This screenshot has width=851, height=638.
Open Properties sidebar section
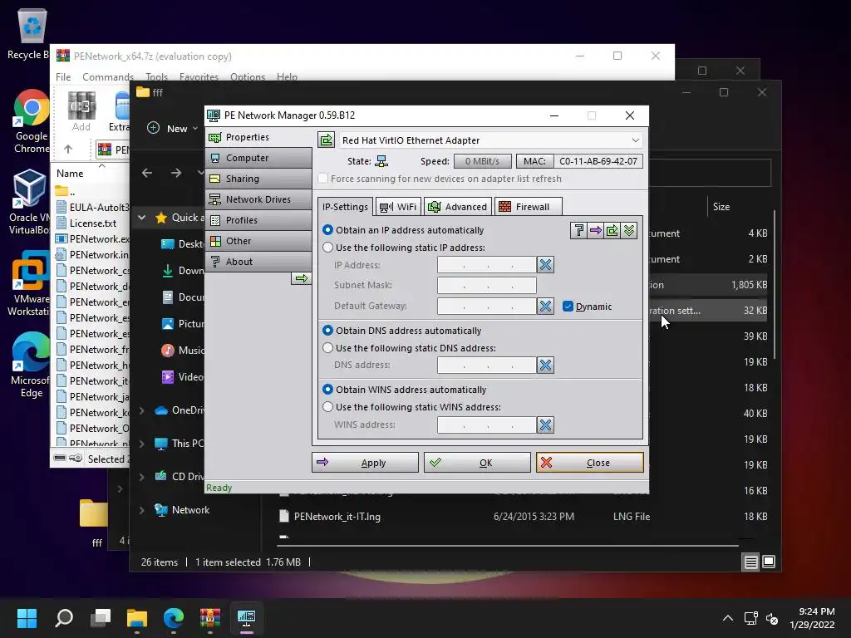click(259, 137)
